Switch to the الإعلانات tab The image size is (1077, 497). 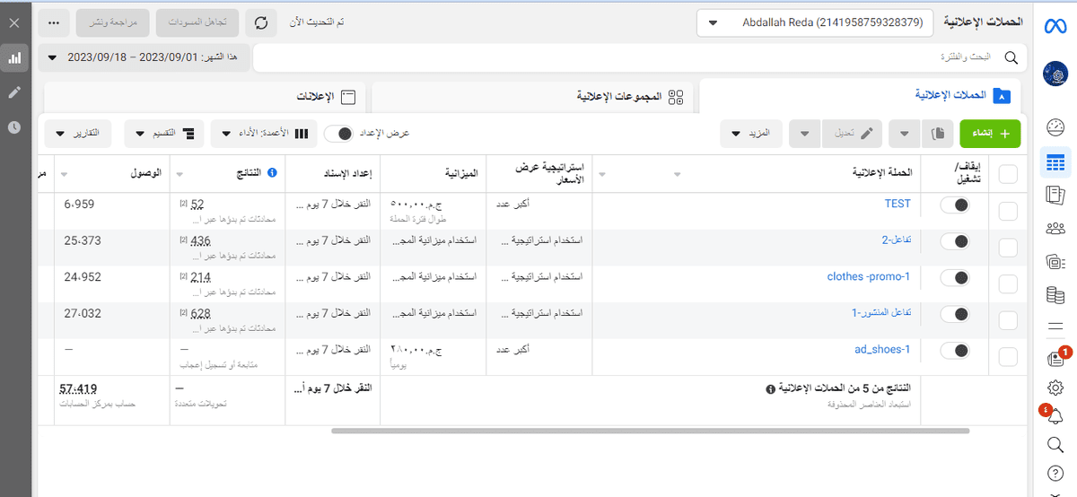pos(206,95)
